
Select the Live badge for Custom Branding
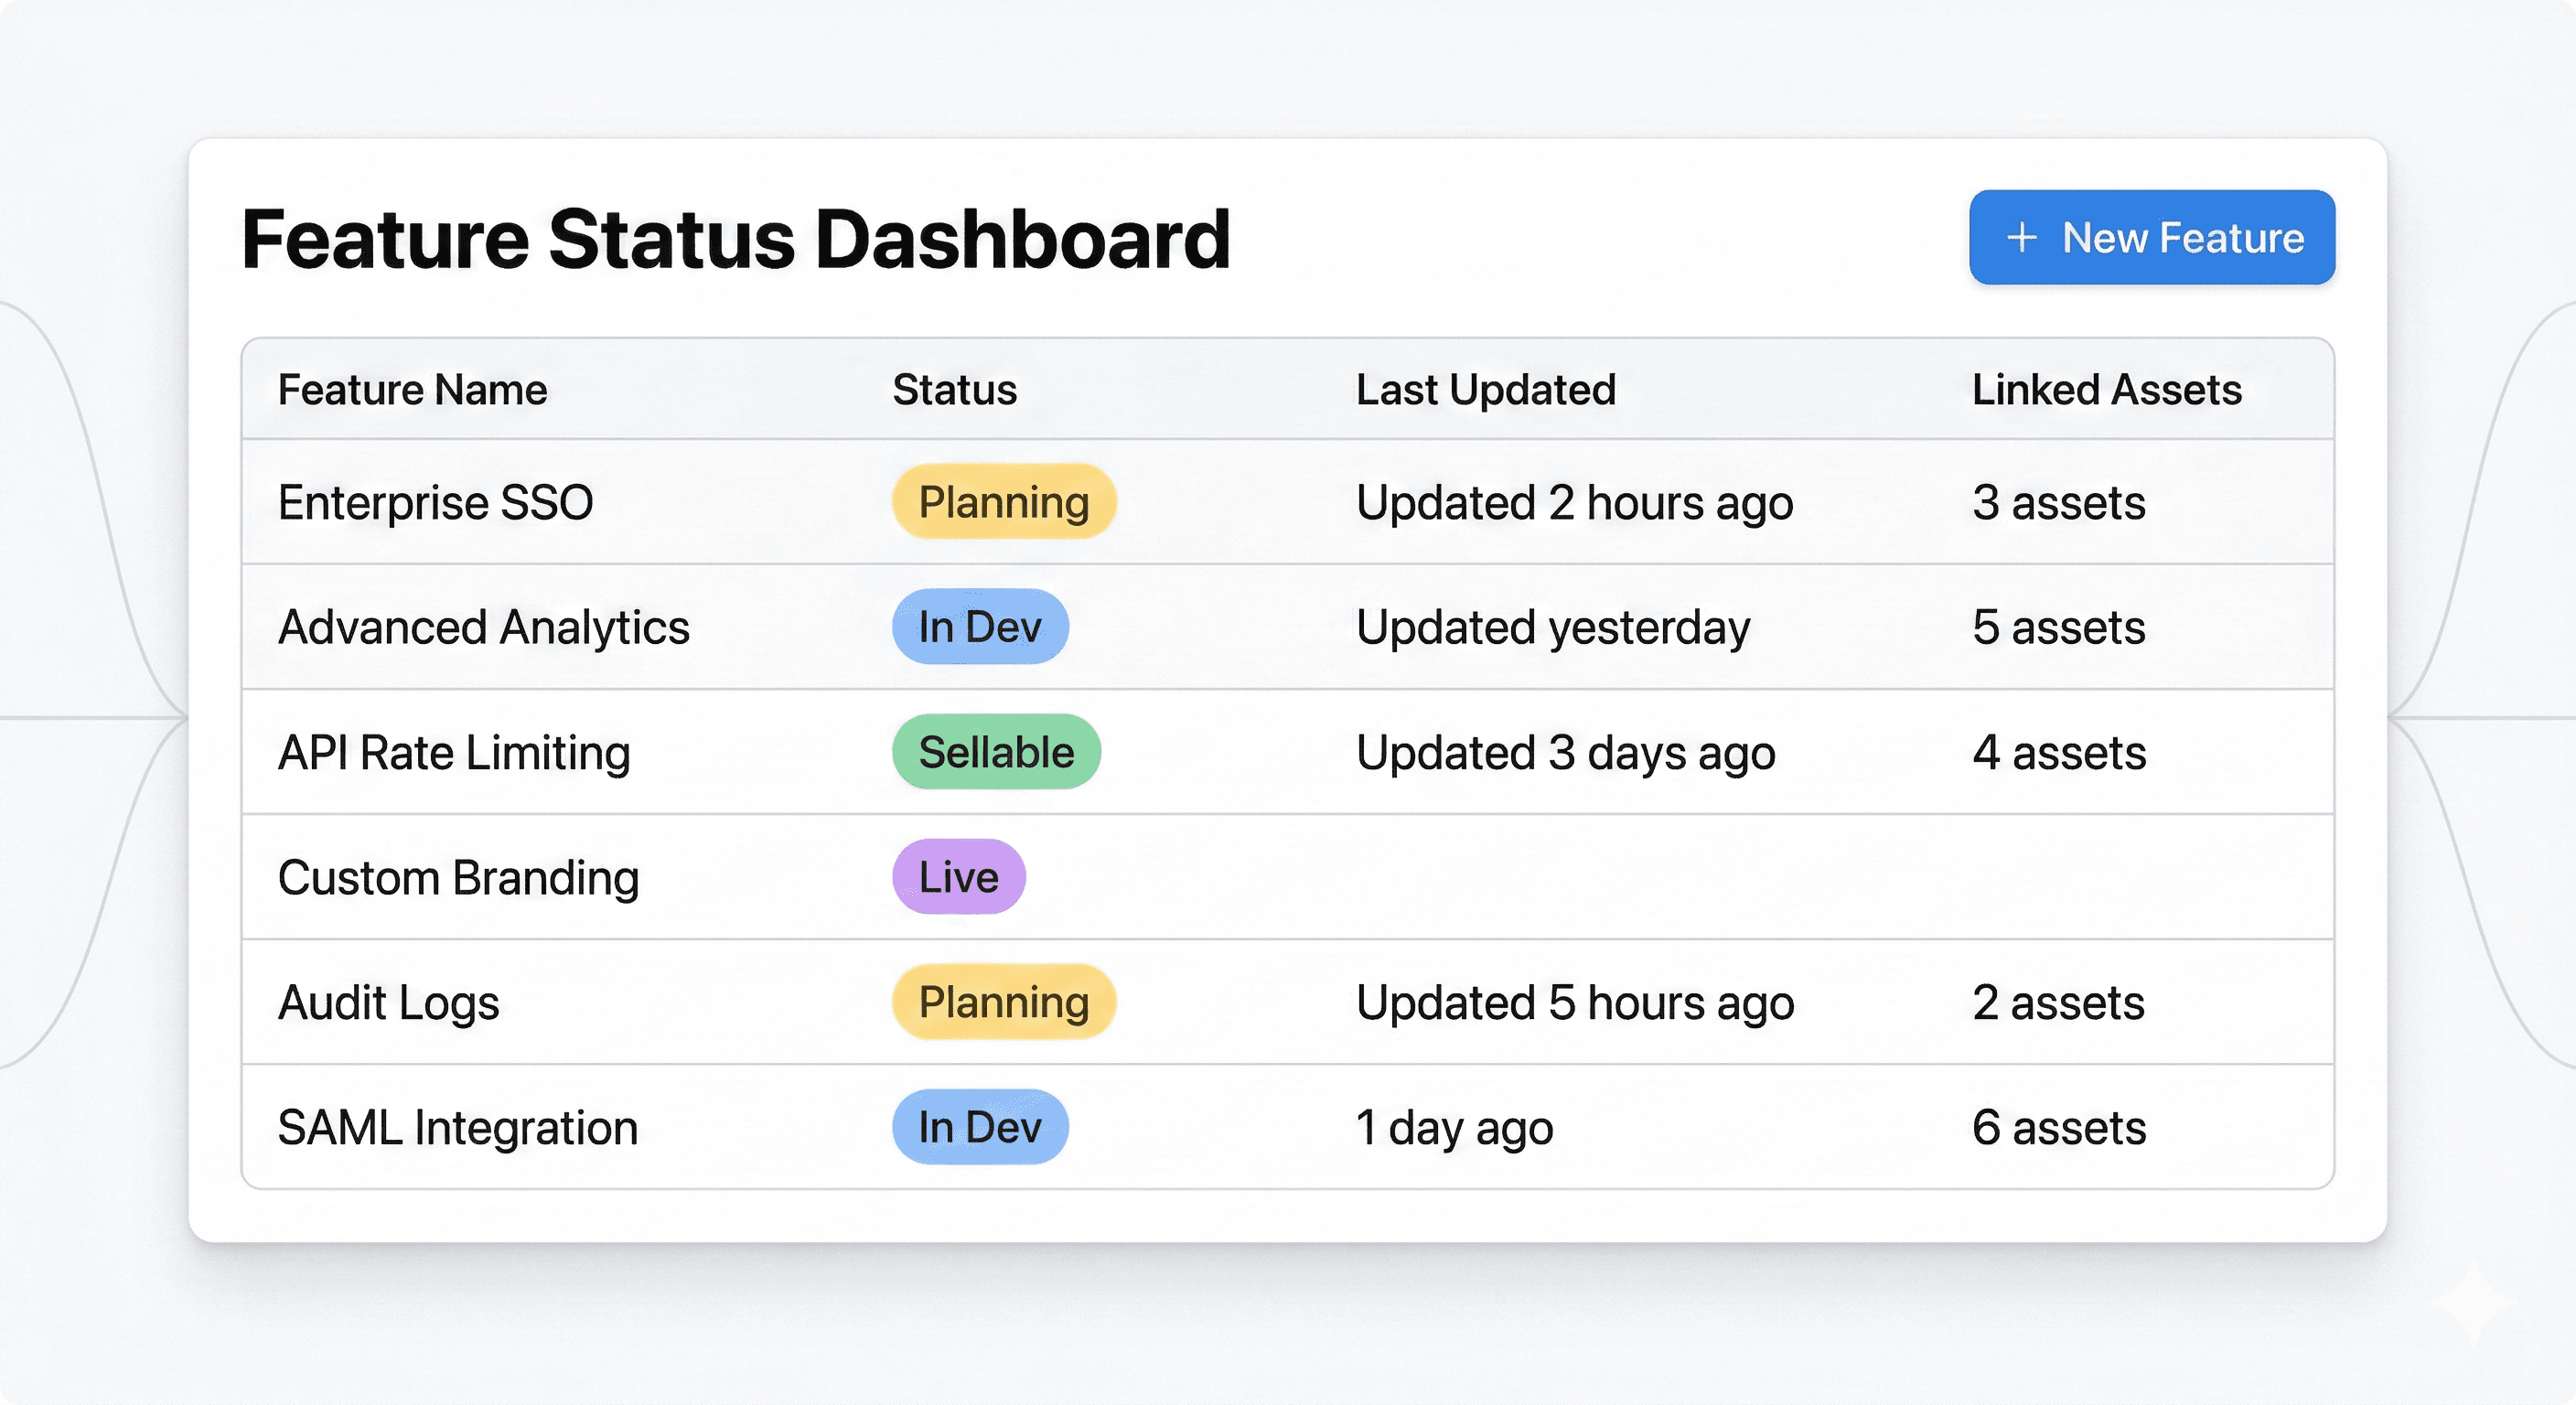pos(957,877)
